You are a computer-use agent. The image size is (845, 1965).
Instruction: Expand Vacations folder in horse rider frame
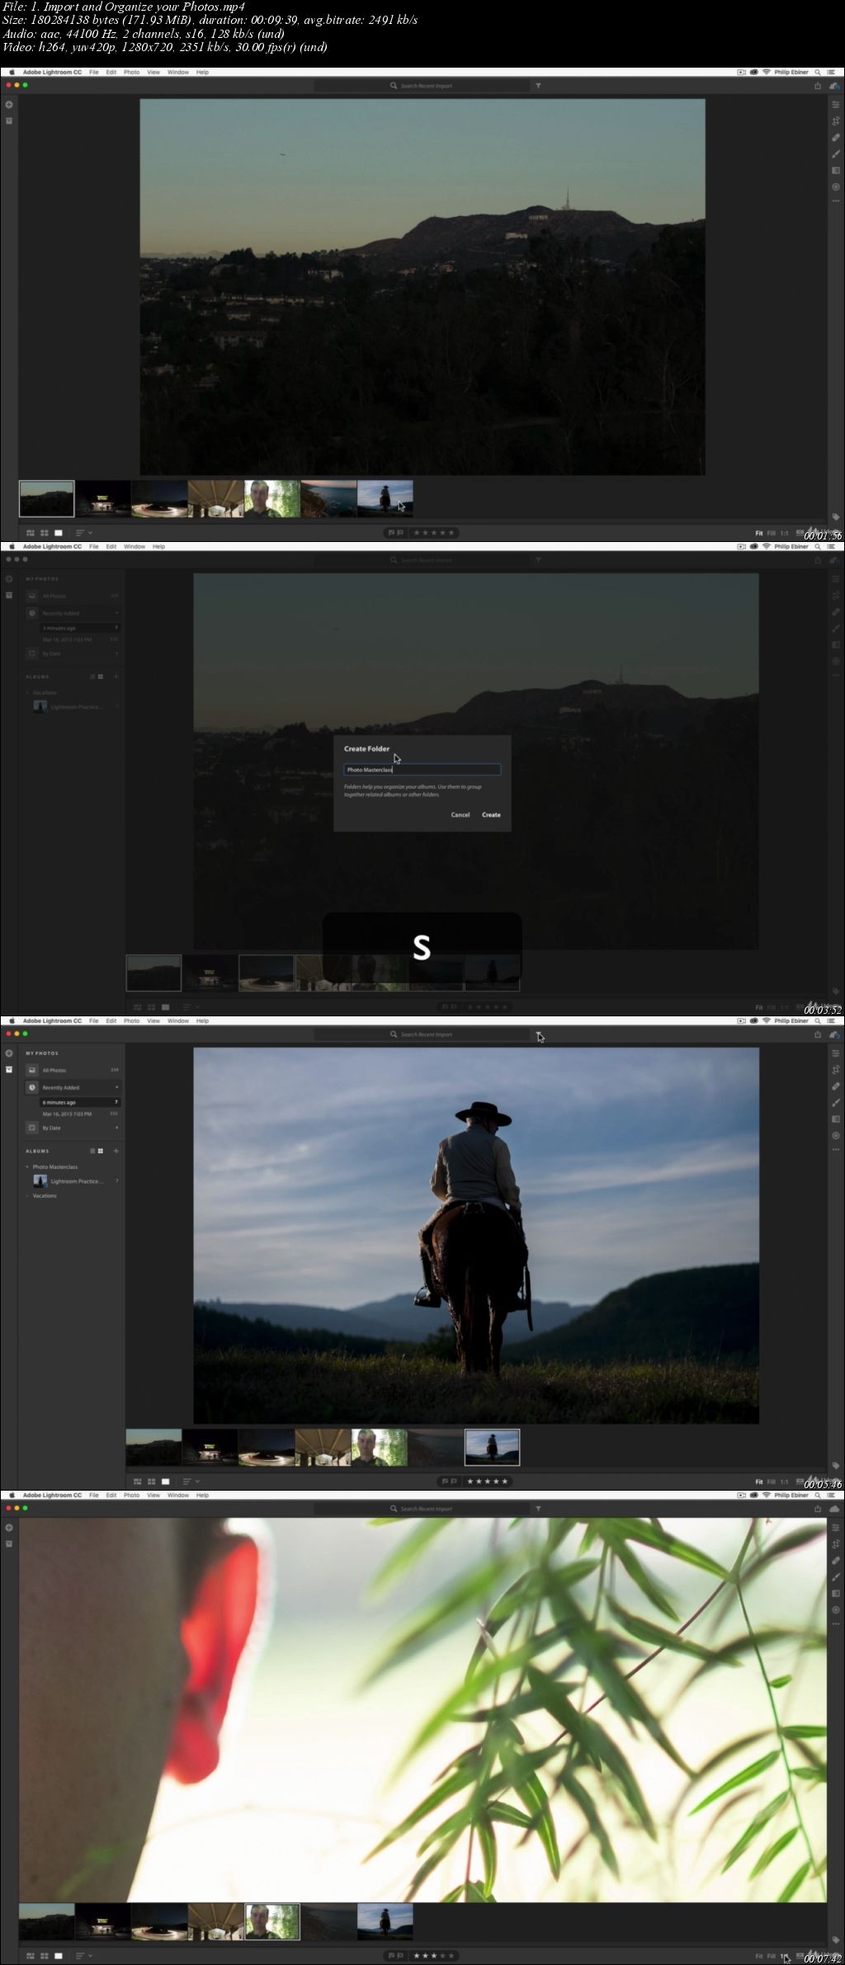[x=27, y=1195]
